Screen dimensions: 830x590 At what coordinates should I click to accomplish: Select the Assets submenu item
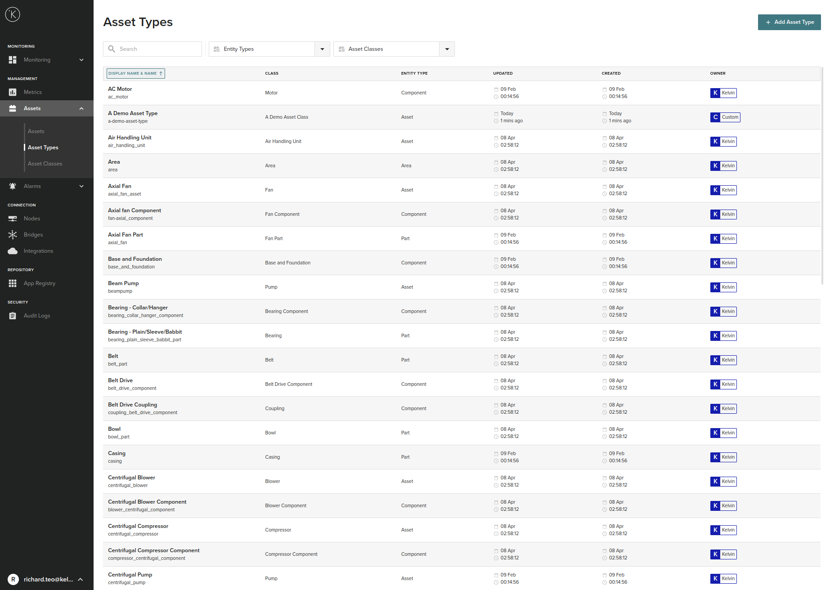(36, 131)
